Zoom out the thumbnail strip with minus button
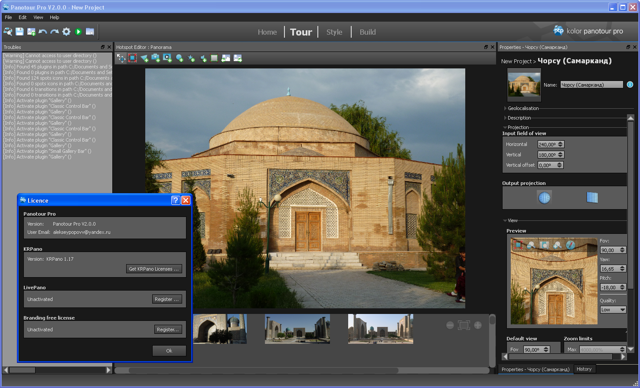 tap(450, 325)
